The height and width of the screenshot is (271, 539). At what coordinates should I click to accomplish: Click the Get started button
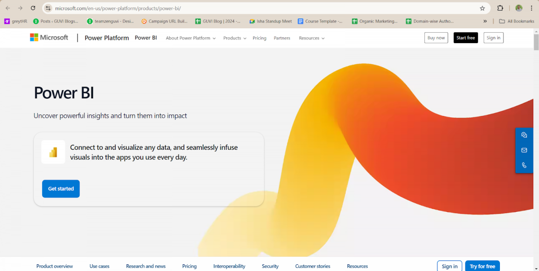point(61,189)
